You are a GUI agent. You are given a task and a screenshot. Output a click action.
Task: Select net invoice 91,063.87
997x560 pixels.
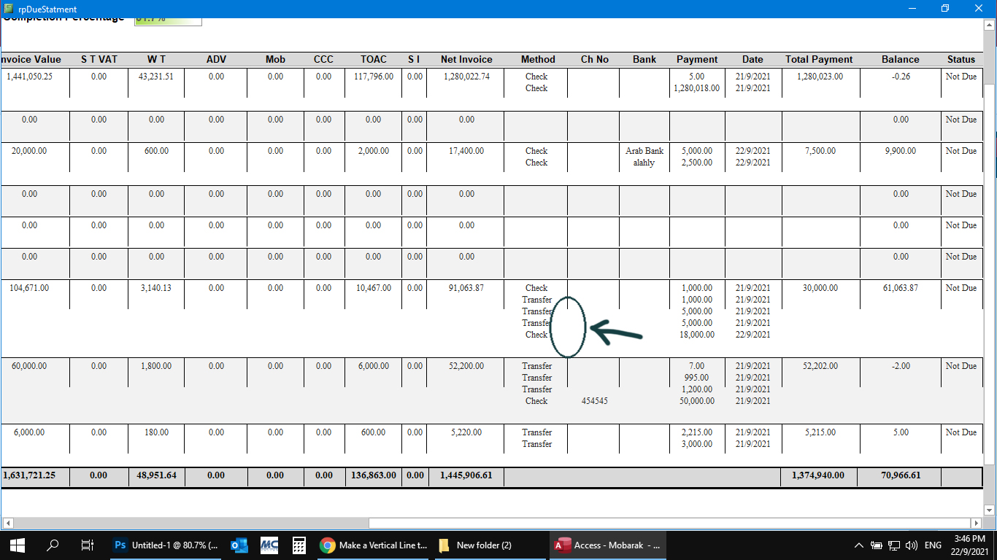(x=466, y=288)
